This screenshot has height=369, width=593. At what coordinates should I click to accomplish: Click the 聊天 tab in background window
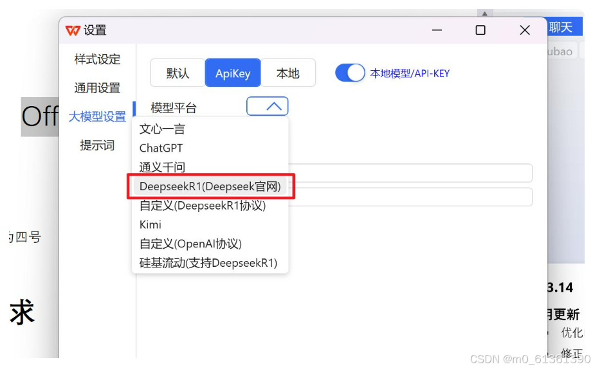pos(561,27)
